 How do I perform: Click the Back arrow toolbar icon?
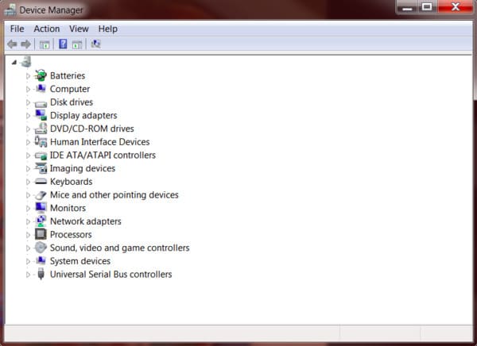pyautogui.click(x=12, y=44)
